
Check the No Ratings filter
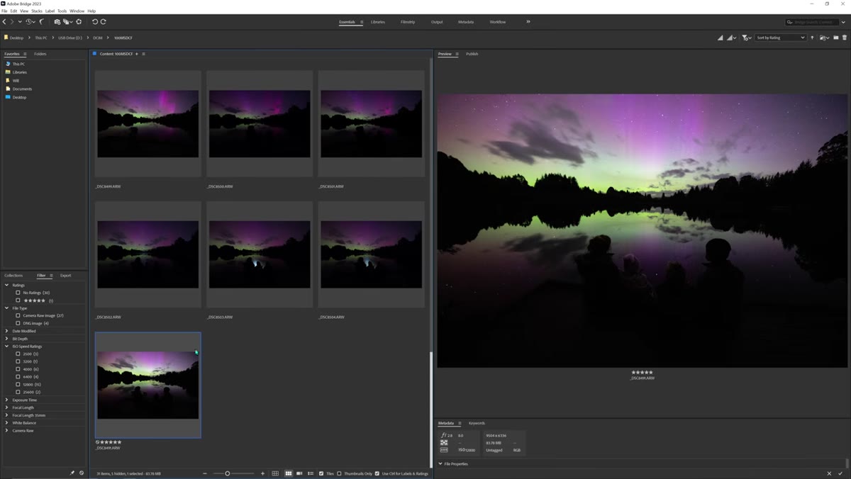[x=18, y=293]
